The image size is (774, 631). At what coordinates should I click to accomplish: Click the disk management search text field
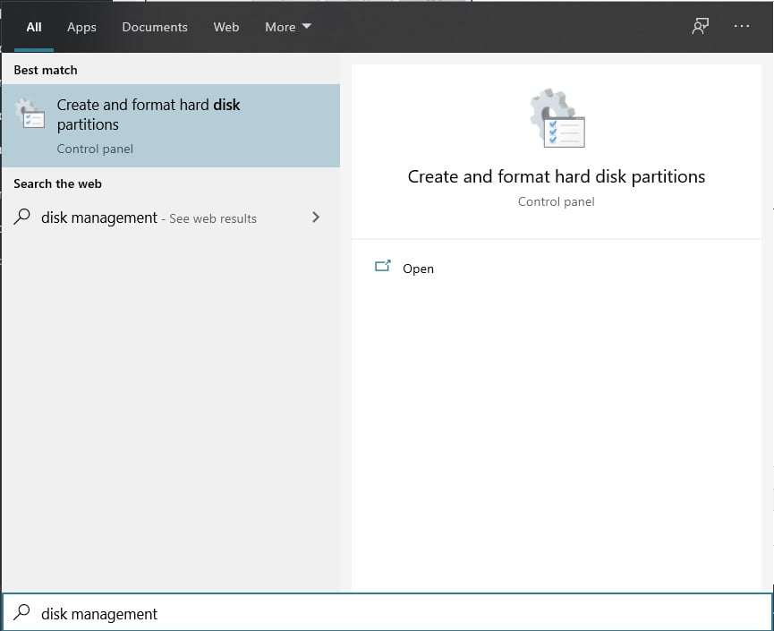tap(387, 613)
